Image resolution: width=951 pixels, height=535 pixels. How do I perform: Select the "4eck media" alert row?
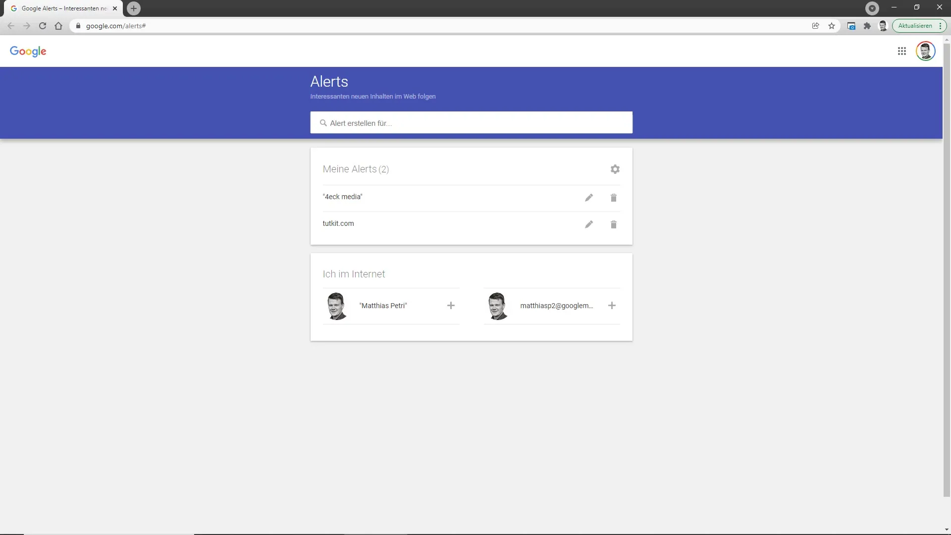472,198
